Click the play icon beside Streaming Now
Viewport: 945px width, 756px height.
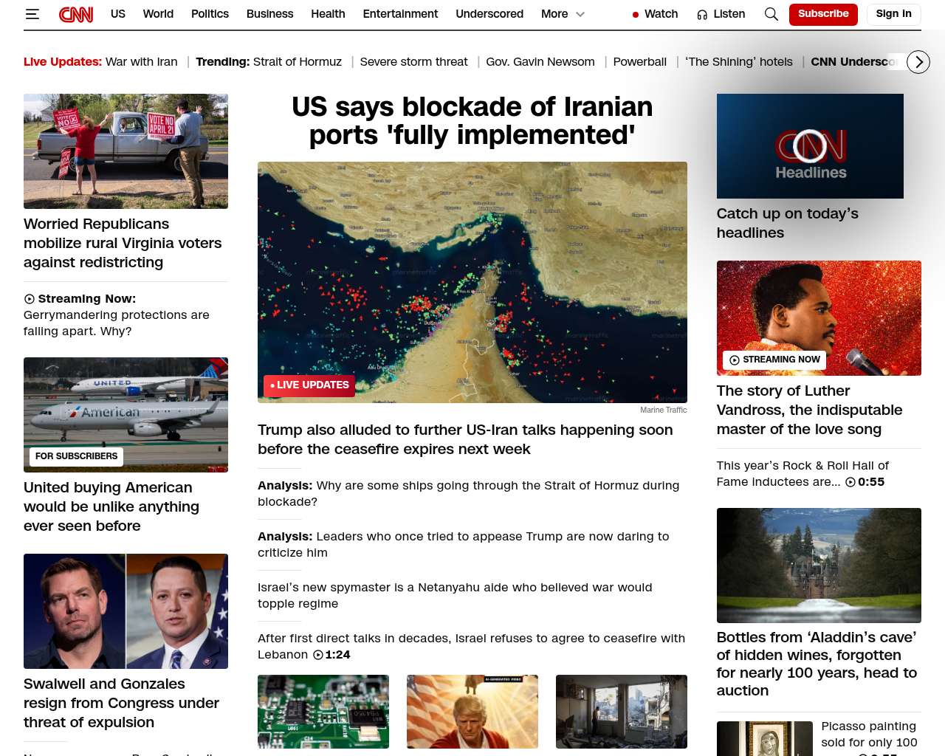30,299
